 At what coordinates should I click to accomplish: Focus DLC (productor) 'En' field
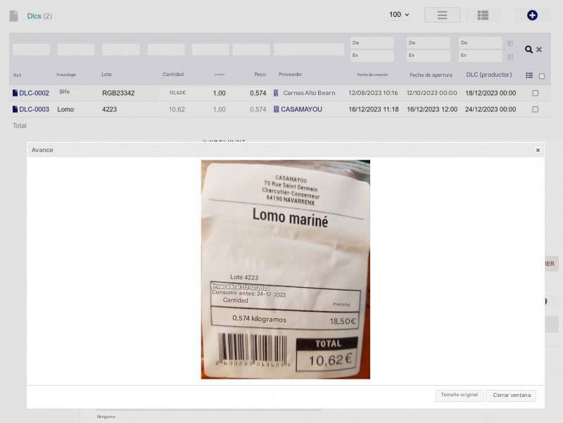click(x=480, y=56)
